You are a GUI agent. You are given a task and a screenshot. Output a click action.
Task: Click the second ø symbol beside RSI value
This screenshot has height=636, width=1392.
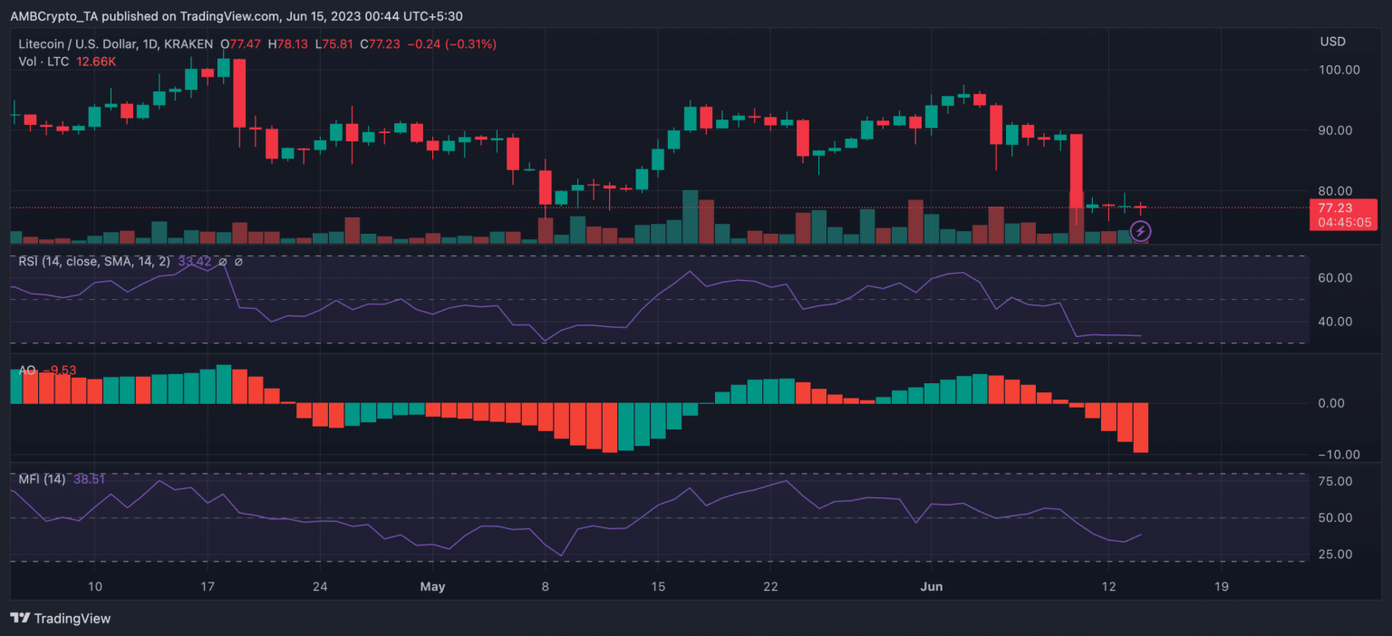239,262
